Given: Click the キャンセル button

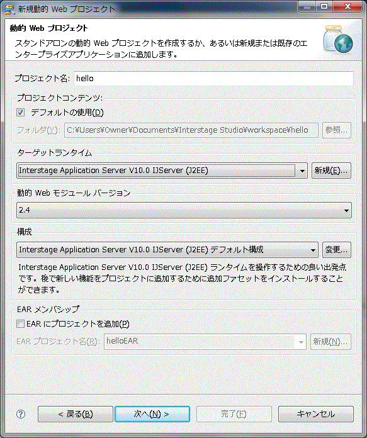Looking at the screenshot, I should (x=316, y=414).
